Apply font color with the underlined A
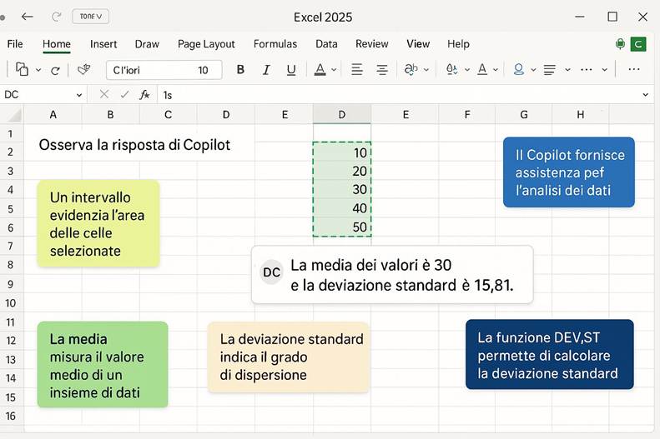Viewport: 660px width, 439px height. click(x=320, y=70)
